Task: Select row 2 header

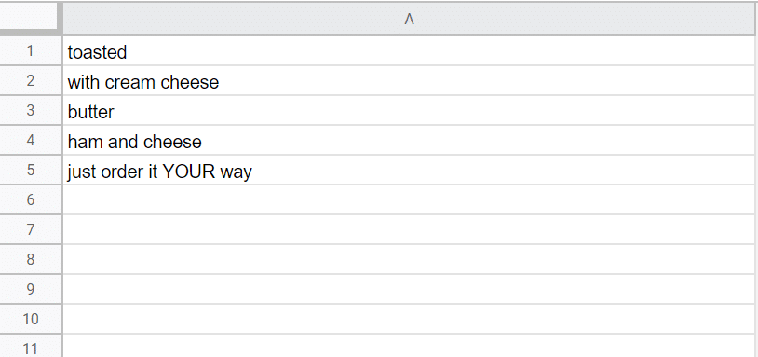Action: (x=31, y=81)
